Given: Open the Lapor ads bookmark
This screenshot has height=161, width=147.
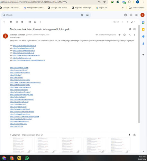Looking at the screenshot, I should [102, 8].
